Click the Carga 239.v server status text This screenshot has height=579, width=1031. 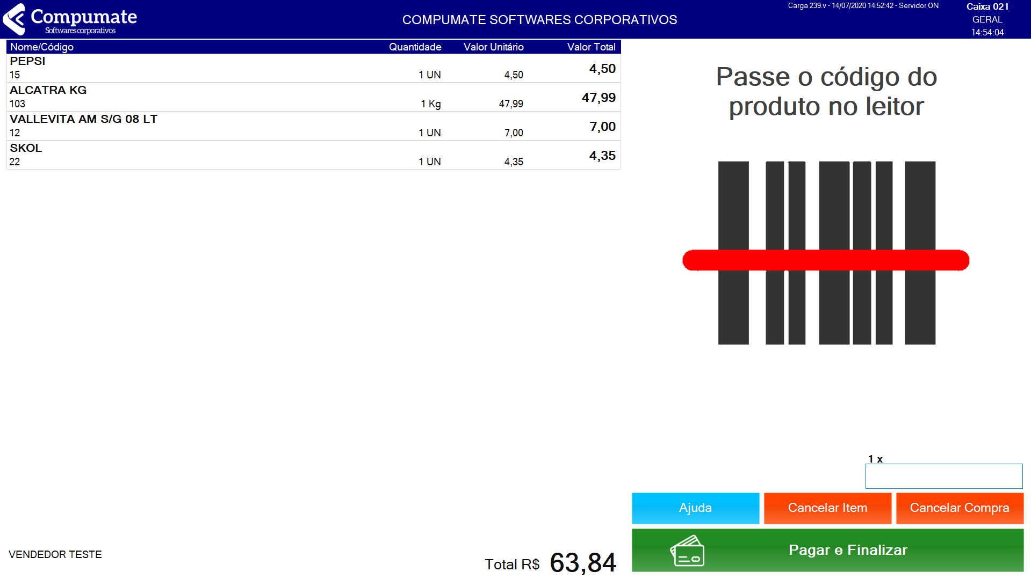coord(863,5)
